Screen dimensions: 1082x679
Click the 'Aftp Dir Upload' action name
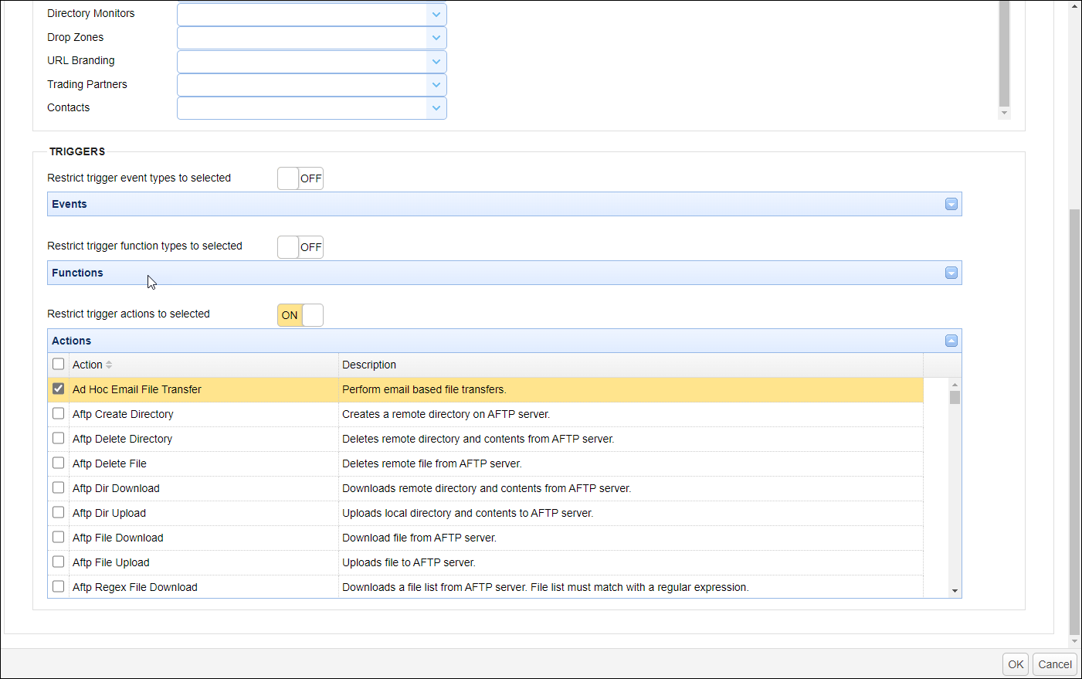pos(109,513)
